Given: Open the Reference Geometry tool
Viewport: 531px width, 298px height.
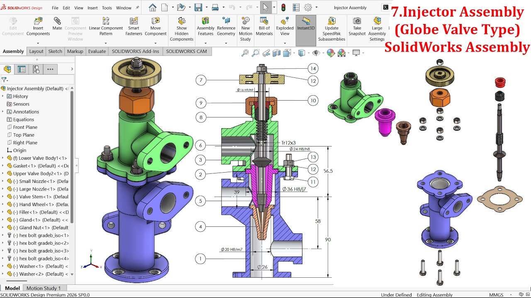Looking at the screenshot, I should [x=226, y=26].
